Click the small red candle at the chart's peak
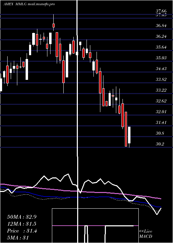173x243 pixels. [54, 25]
